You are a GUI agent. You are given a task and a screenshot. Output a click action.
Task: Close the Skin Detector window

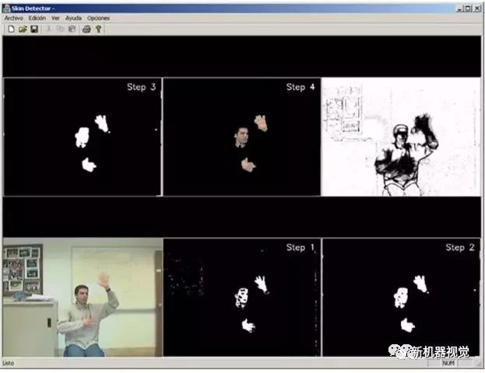[477, 9]
